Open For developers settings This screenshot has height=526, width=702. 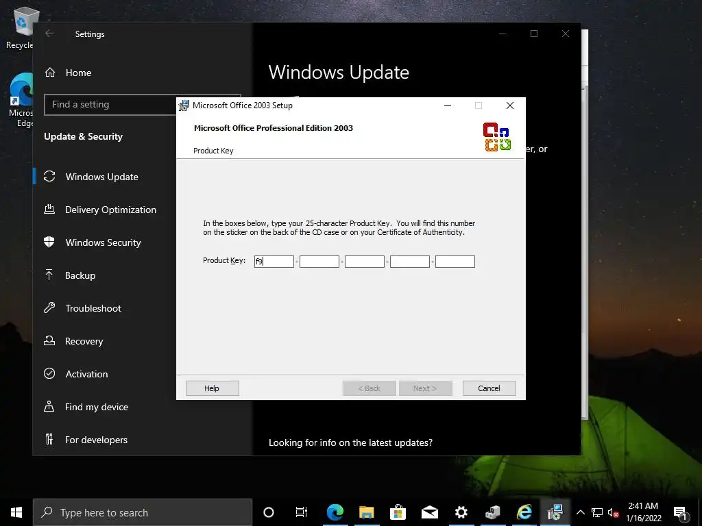point(96,440)
